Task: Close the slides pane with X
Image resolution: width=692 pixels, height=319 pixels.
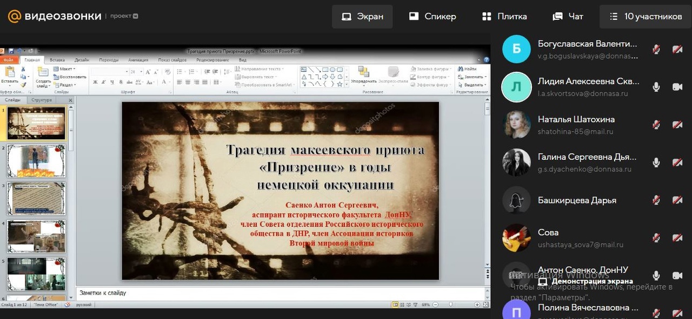Action: pos(70,100)
